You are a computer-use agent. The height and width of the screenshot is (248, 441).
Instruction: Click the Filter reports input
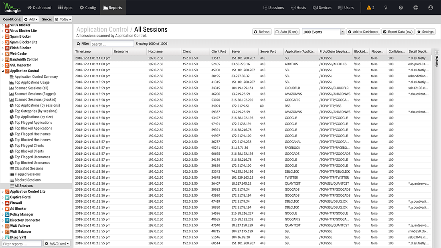tap(22, 244)
